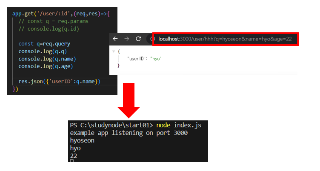Click the browser back arrow
The width and height of the screenshot is (320, 171).
115,39
